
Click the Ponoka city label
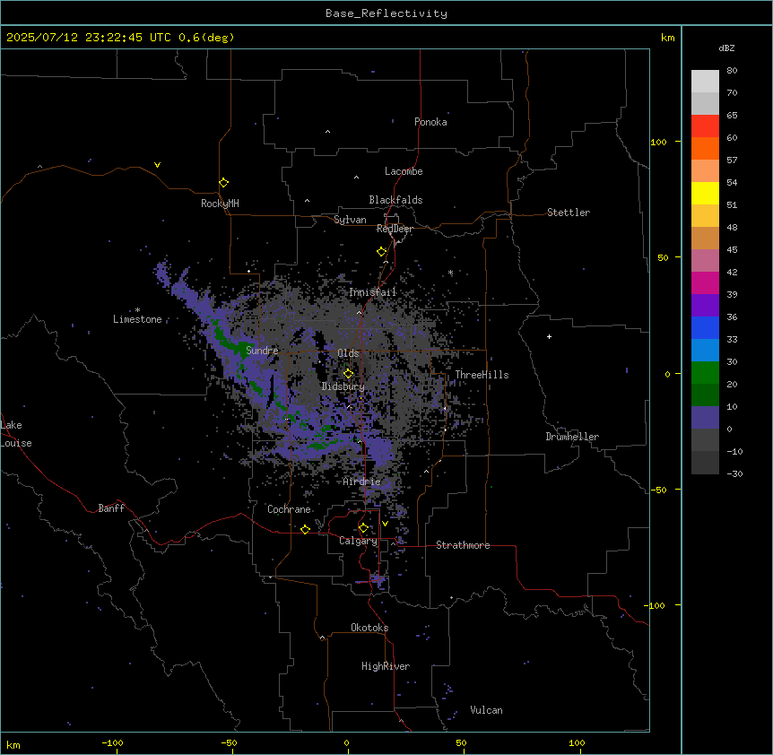[x=430, y=122]
